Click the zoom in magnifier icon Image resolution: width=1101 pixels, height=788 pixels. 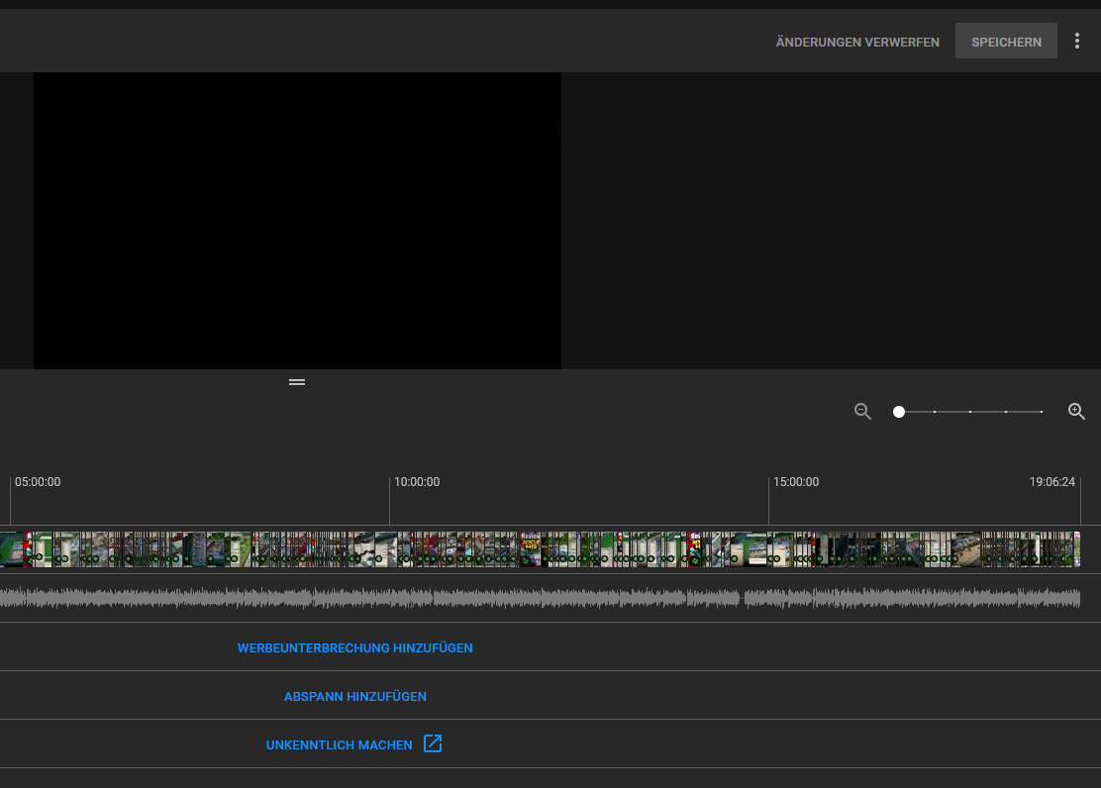point(1076,412)
